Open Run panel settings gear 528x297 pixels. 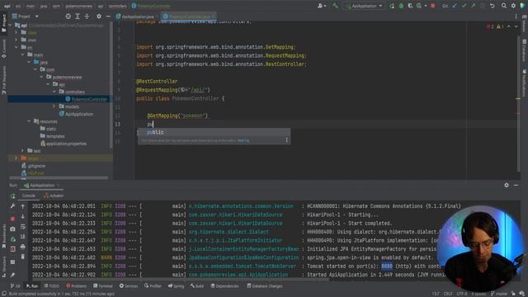tap(507, 185)
